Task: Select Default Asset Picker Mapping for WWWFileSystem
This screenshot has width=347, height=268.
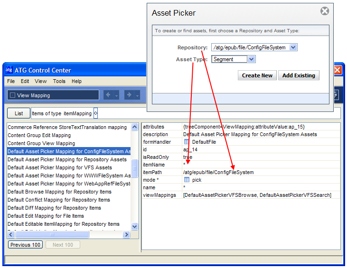Action: 69,176
